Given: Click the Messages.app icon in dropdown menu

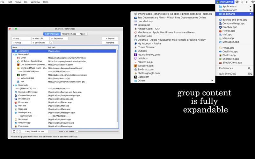Looking at the screenshot, I should pyautogui.click(x=220, y=42).
